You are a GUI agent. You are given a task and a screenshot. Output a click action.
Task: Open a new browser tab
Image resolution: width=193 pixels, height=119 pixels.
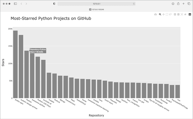(x=184, y=4)
